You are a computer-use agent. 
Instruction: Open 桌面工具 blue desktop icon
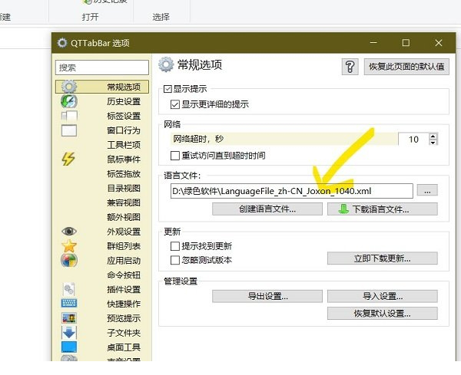(x=69, y=347)
